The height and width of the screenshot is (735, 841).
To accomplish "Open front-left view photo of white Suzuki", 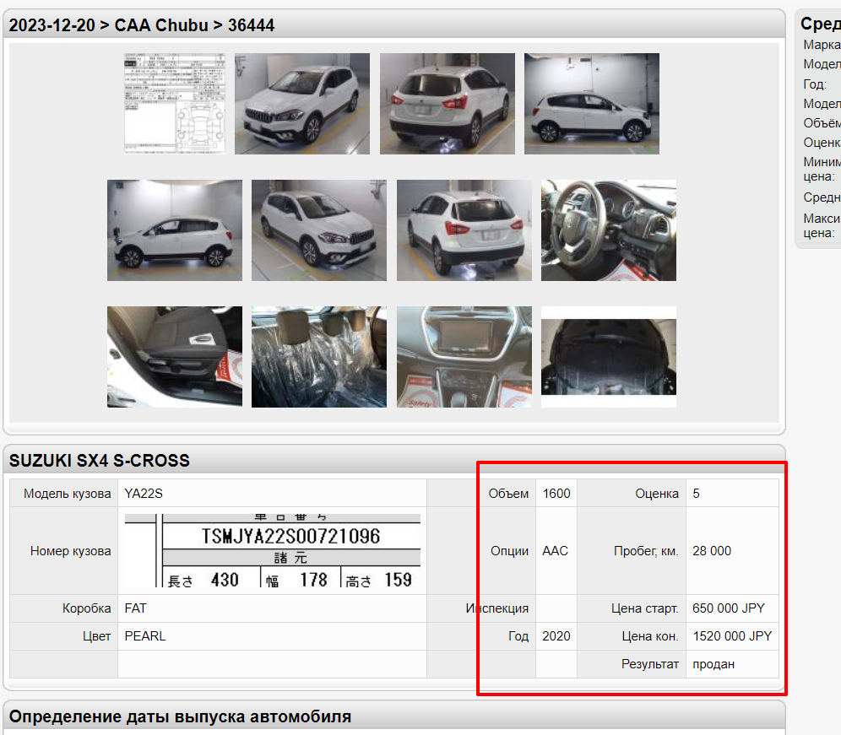I will [x=302, y=104].
